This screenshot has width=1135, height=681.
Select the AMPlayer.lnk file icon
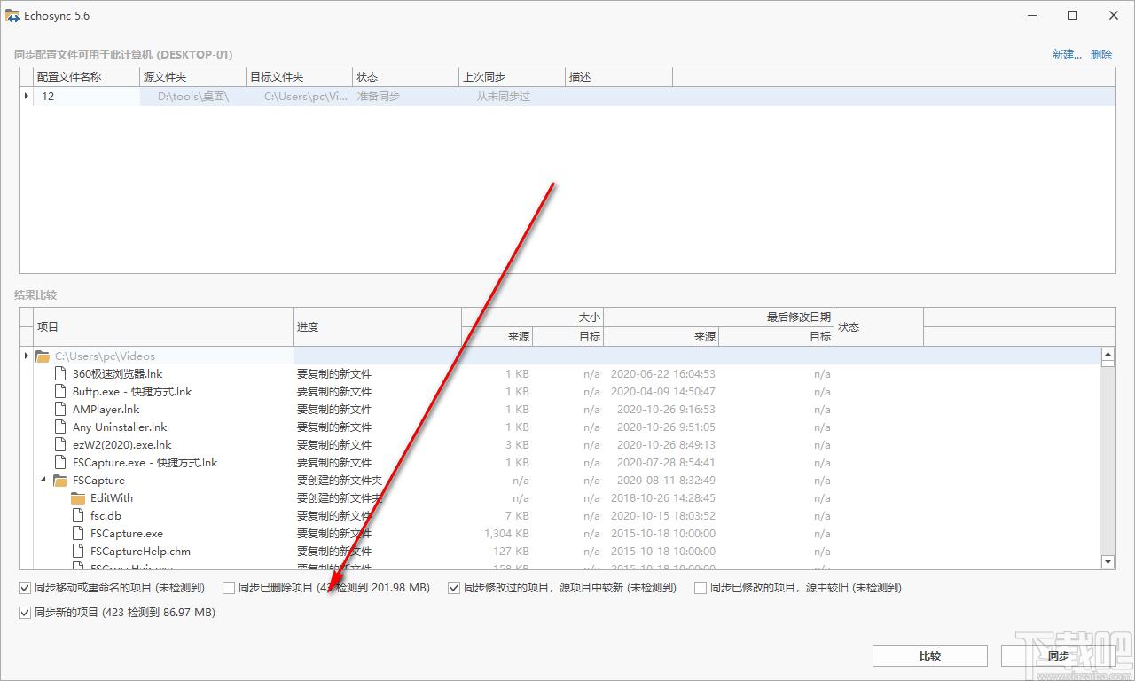coord(60,410)
